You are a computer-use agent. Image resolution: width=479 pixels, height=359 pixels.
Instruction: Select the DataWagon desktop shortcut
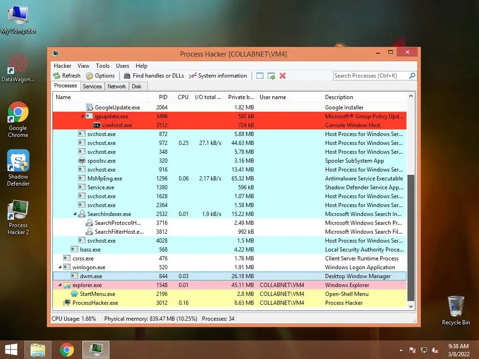(x=18, y=68)
